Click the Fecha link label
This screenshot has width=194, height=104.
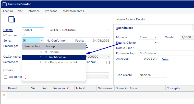pyautogui.click(x=80, y=41)
